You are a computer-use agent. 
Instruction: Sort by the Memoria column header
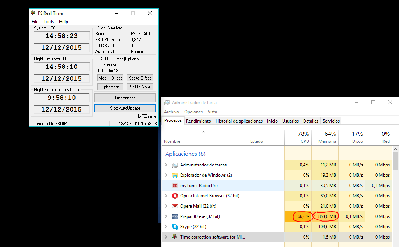pyautogui.click(x=325, y=138)
